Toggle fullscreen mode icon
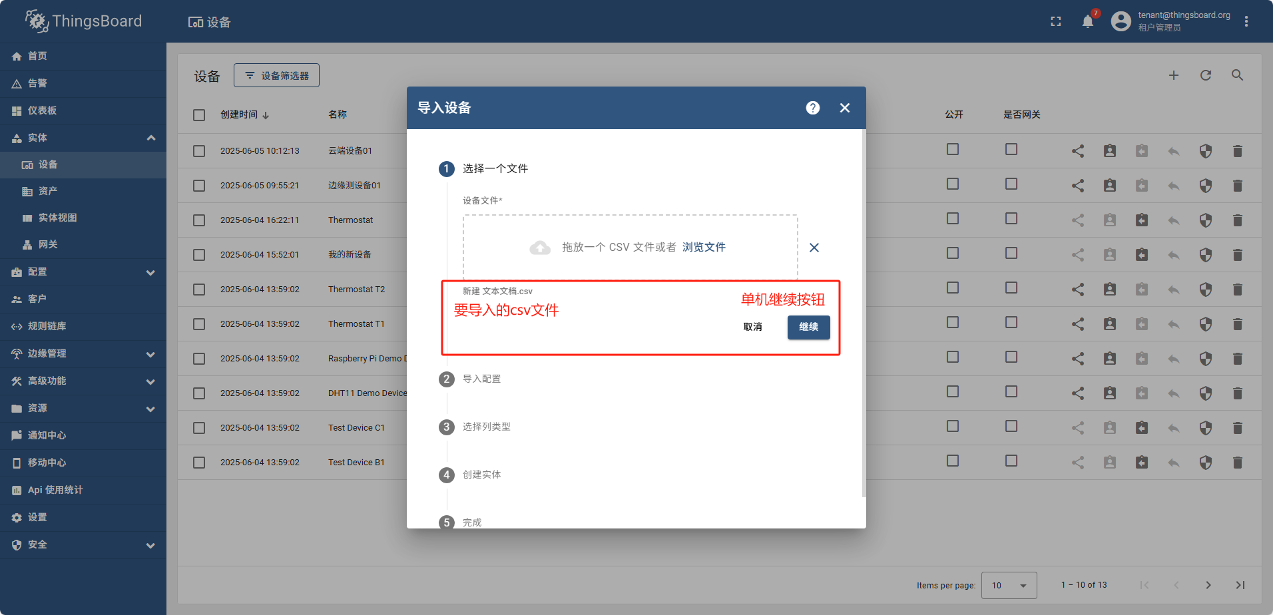 1056,21
